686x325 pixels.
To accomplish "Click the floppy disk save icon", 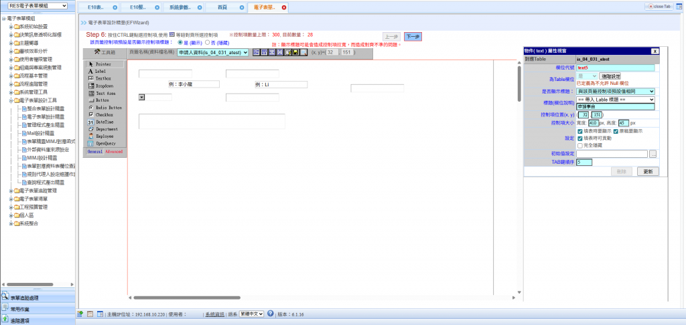I will [x=295, y=52].
